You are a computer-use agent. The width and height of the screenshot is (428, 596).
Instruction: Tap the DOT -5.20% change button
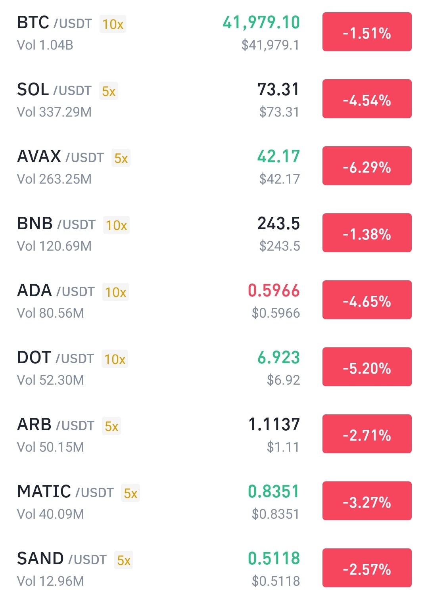coord(367,367)
